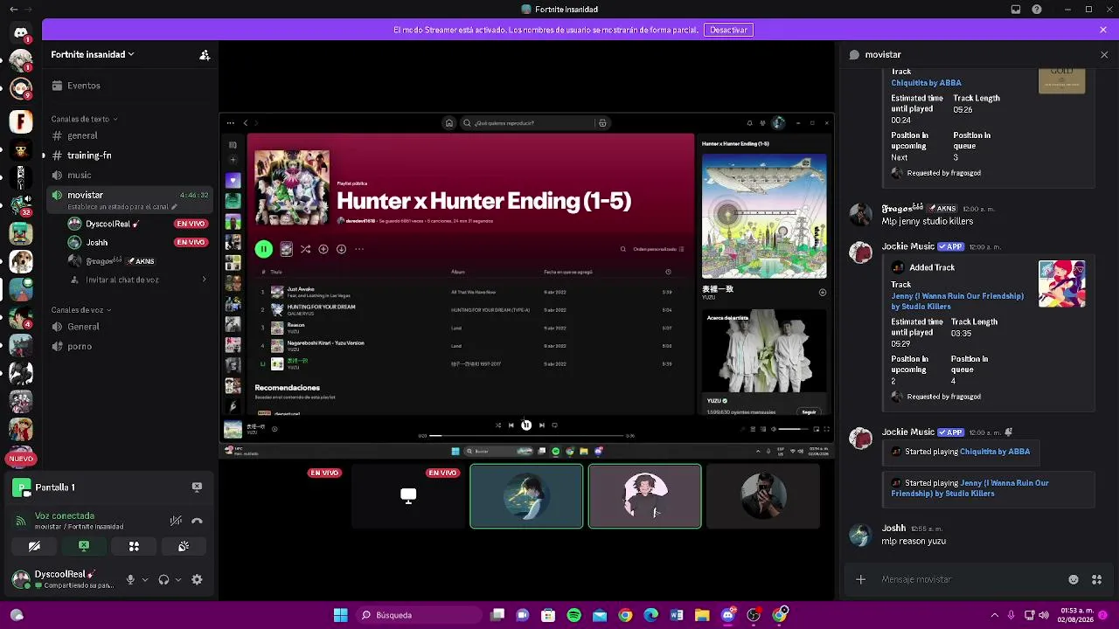Close the movistar chat panel
The width and height of the screenshot is (1119, 629).
coord(1104,54)
